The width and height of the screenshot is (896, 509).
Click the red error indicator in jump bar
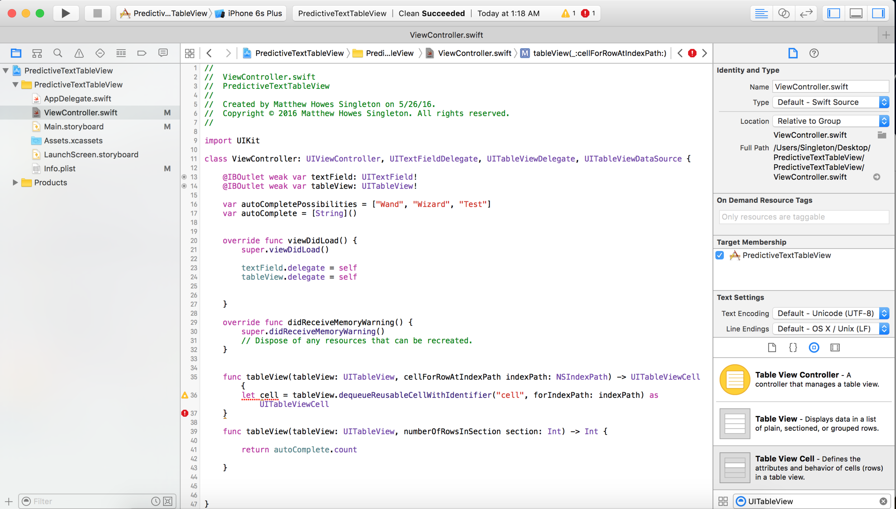692,53
